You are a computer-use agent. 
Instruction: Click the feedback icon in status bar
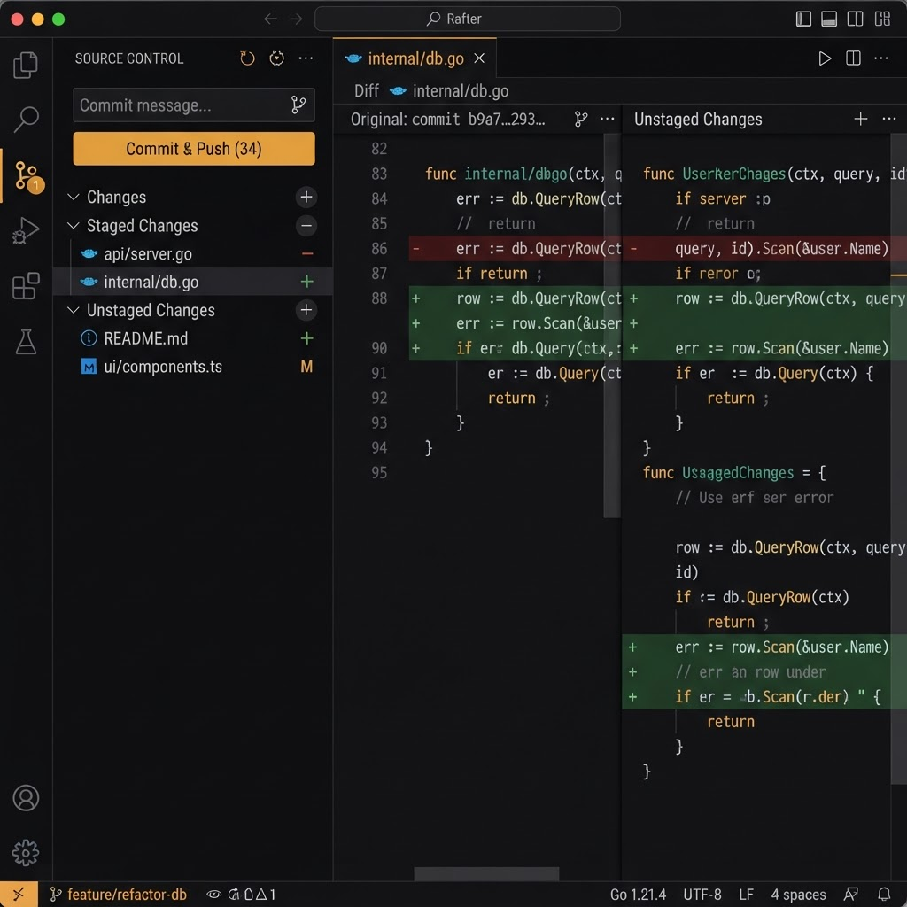pyautogui.click(x=851, y=895)
